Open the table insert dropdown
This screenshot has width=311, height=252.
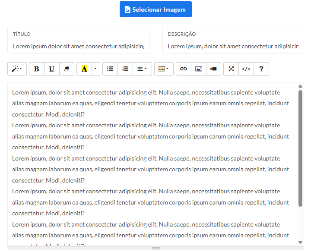pos(164,69)
